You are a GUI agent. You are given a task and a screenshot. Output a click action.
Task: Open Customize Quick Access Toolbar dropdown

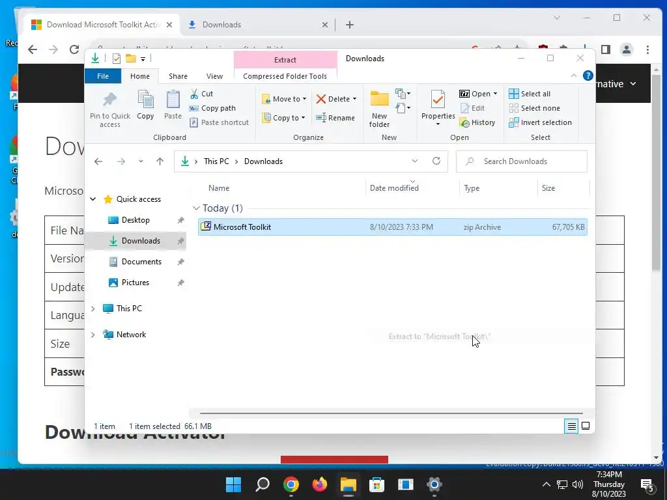(143, 59)
